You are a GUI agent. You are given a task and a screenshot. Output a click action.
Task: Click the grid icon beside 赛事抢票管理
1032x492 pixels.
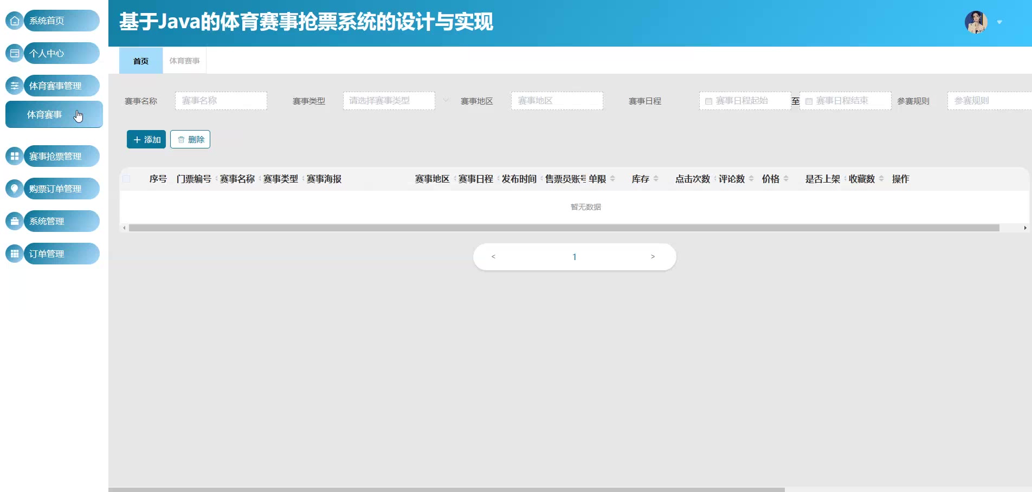[15, 156]
